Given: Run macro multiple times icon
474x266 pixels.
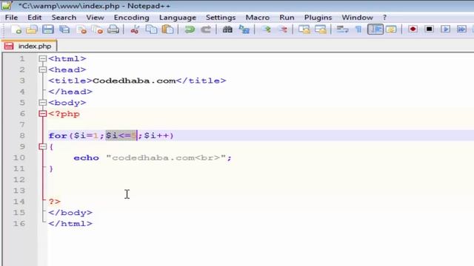Looking at the screenshot, I should [x=461, y=30].
